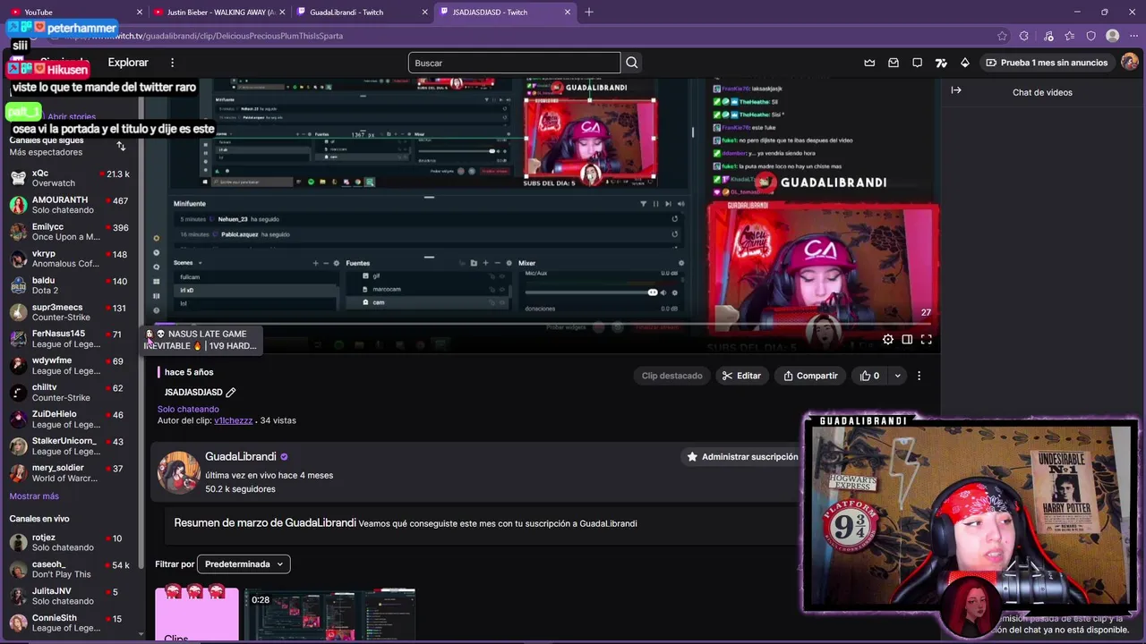1146x644 pixels.
Task: Click the Editar clip button
Action: point(742,376)
